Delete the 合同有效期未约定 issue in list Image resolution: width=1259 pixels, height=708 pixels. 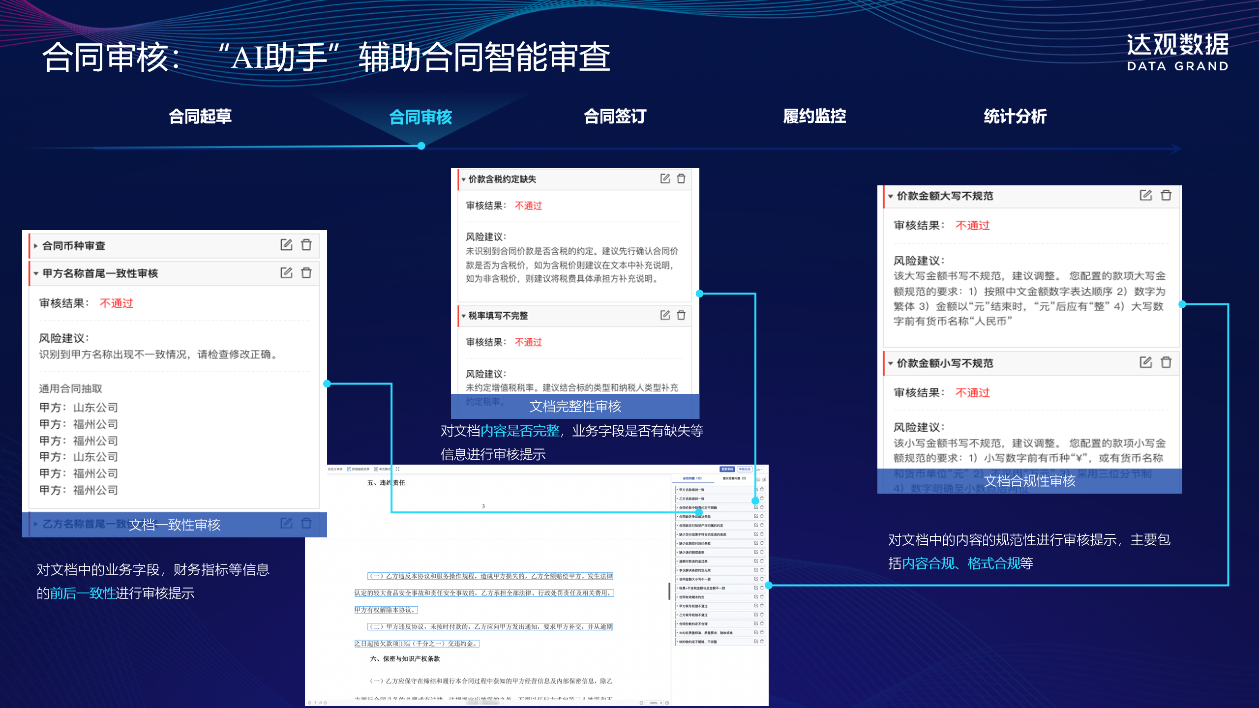[x=762, y=597]
